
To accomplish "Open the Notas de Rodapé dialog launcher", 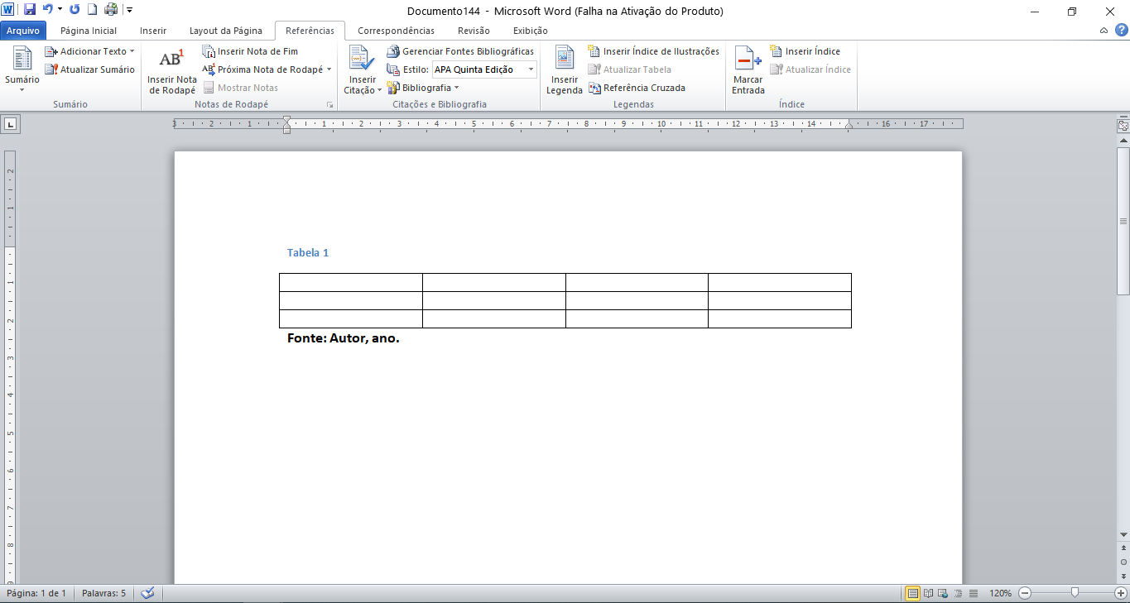I will (x=329, y=105).
